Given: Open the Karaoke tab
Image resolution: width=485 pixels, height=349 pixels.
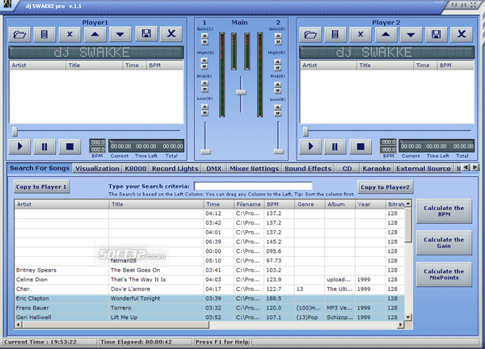Looking at the screenshot, I should coord(377,169).
